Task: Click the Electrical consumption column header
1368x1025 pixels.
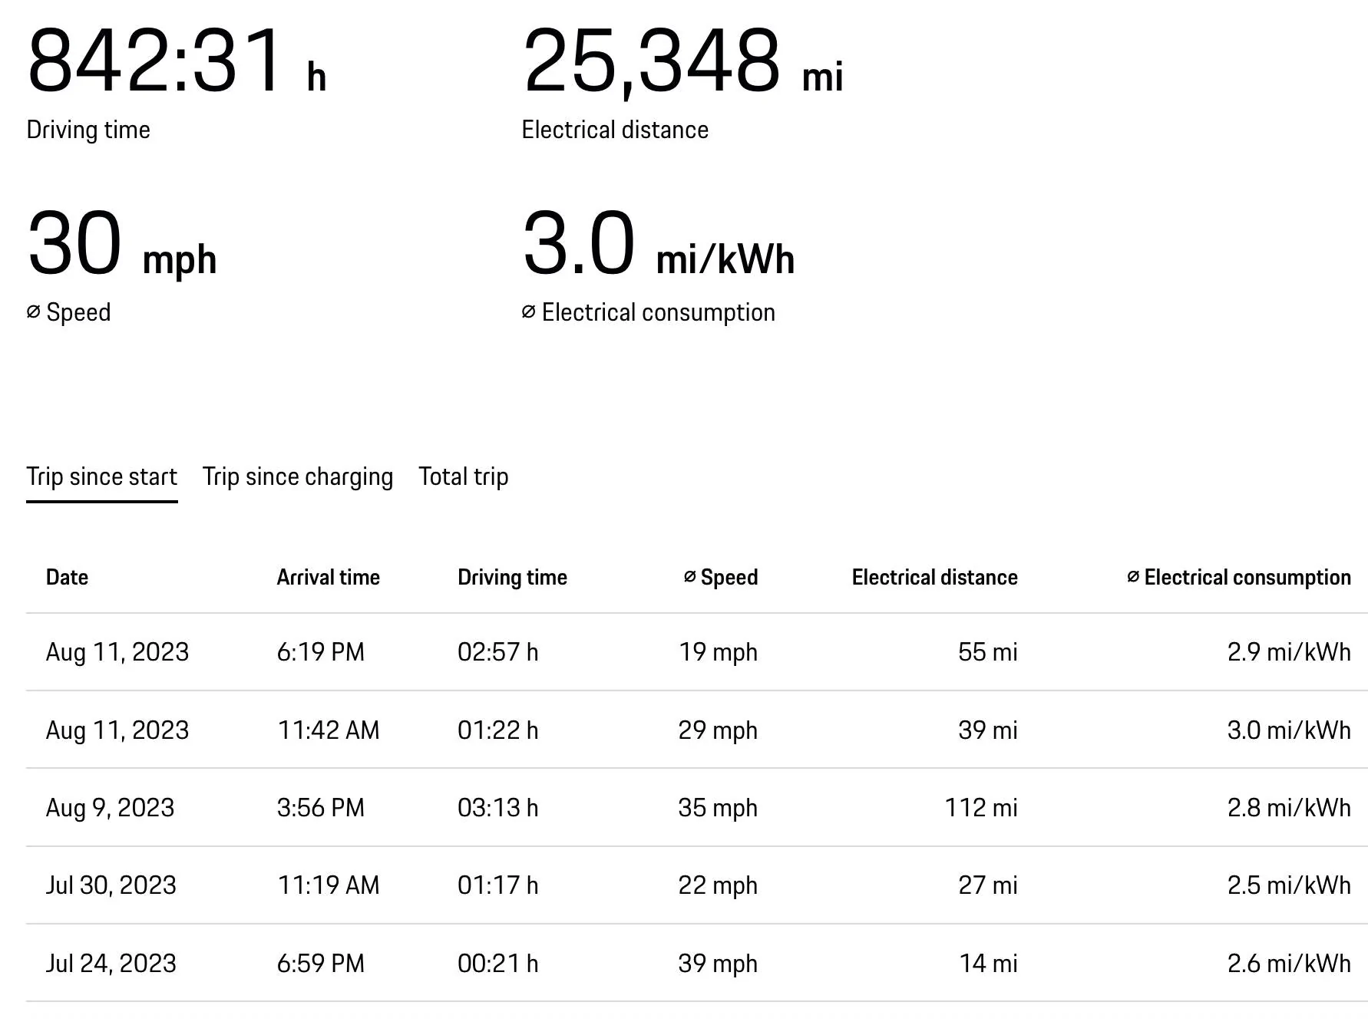Action: (x=1239, y=577)
